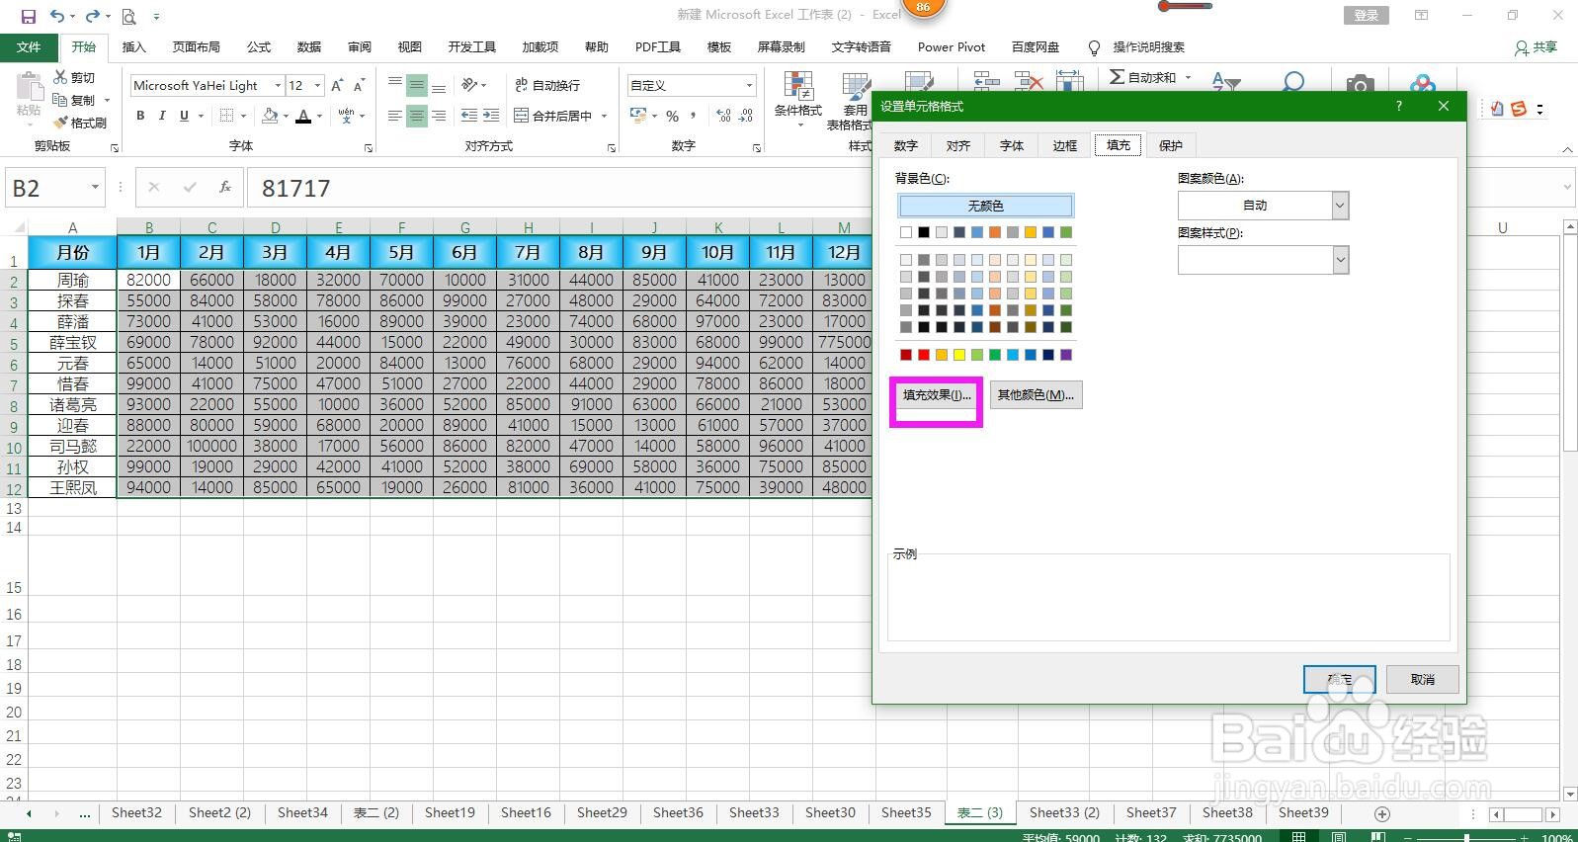
Task: Apply bold formatting
Action: [x=140, y=116]
